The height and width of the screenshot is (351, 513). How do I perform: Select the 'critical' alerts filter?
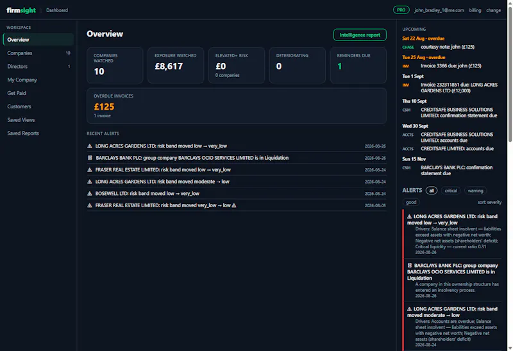pos(451,191)
